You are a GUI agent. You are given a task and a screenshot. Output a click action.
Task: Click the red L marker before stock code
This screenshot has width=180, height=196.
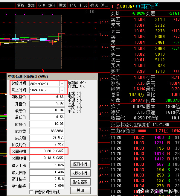(113, 6)
